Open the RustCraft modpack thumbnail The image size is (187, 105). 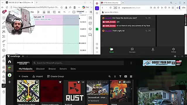click(x=75, y=91)
